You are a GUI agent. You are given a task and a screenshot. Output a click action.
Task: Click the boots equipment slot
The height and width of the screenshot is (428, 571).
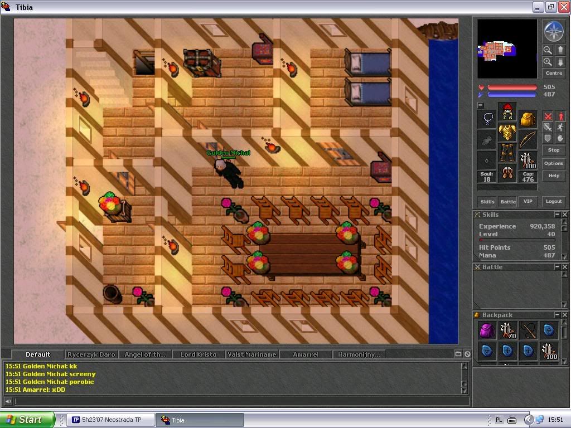coord(507,173)
